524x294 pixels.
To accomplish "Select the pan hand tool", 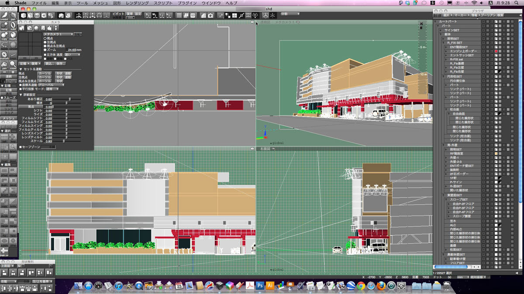I will tap(4, 65).
